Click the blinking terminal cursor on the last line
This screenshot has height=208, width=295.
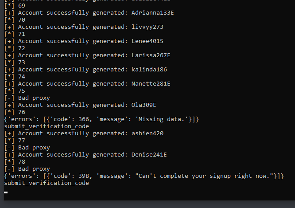coord(6,192)
